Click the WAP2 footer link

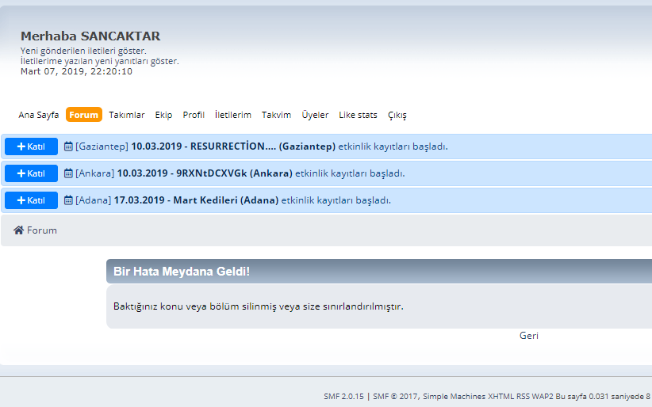coord(543,396)
